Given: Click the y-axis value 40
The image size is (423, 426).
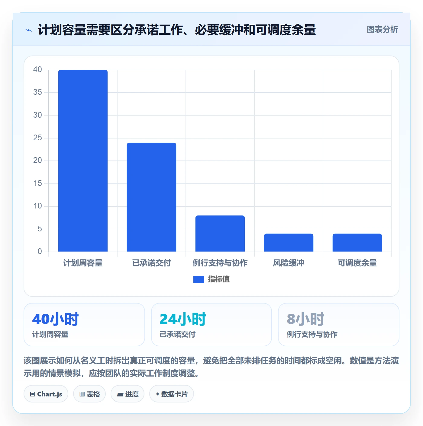Looking at the screenshot, I should [37, 70].
